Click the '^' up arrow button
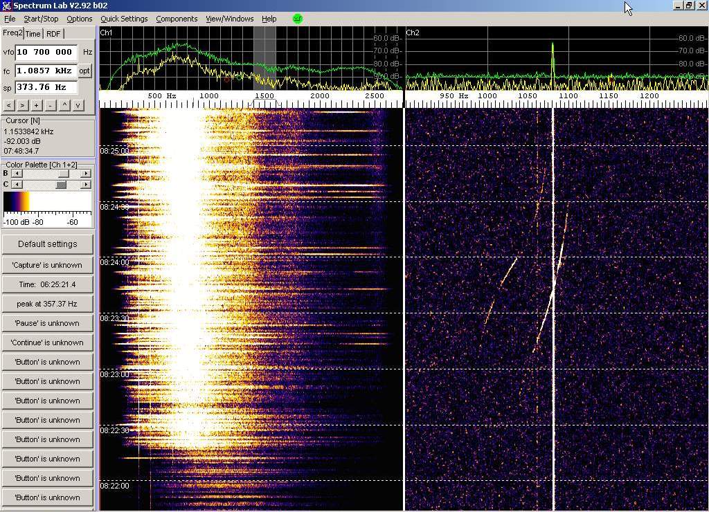 [64, 105]
